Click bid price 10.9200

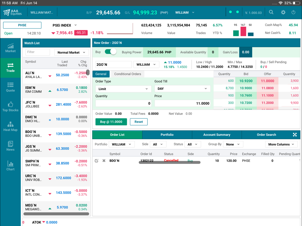point(246,81)
